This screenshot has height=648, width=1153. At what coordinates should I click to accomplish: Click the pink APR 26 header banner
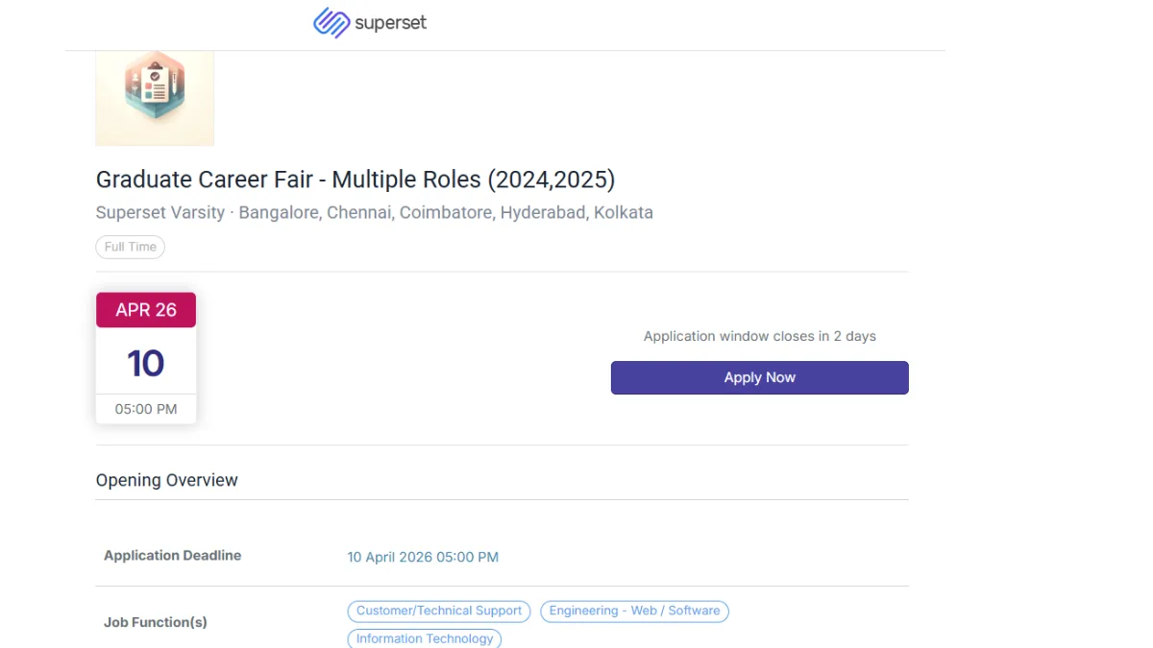point(145,309)
